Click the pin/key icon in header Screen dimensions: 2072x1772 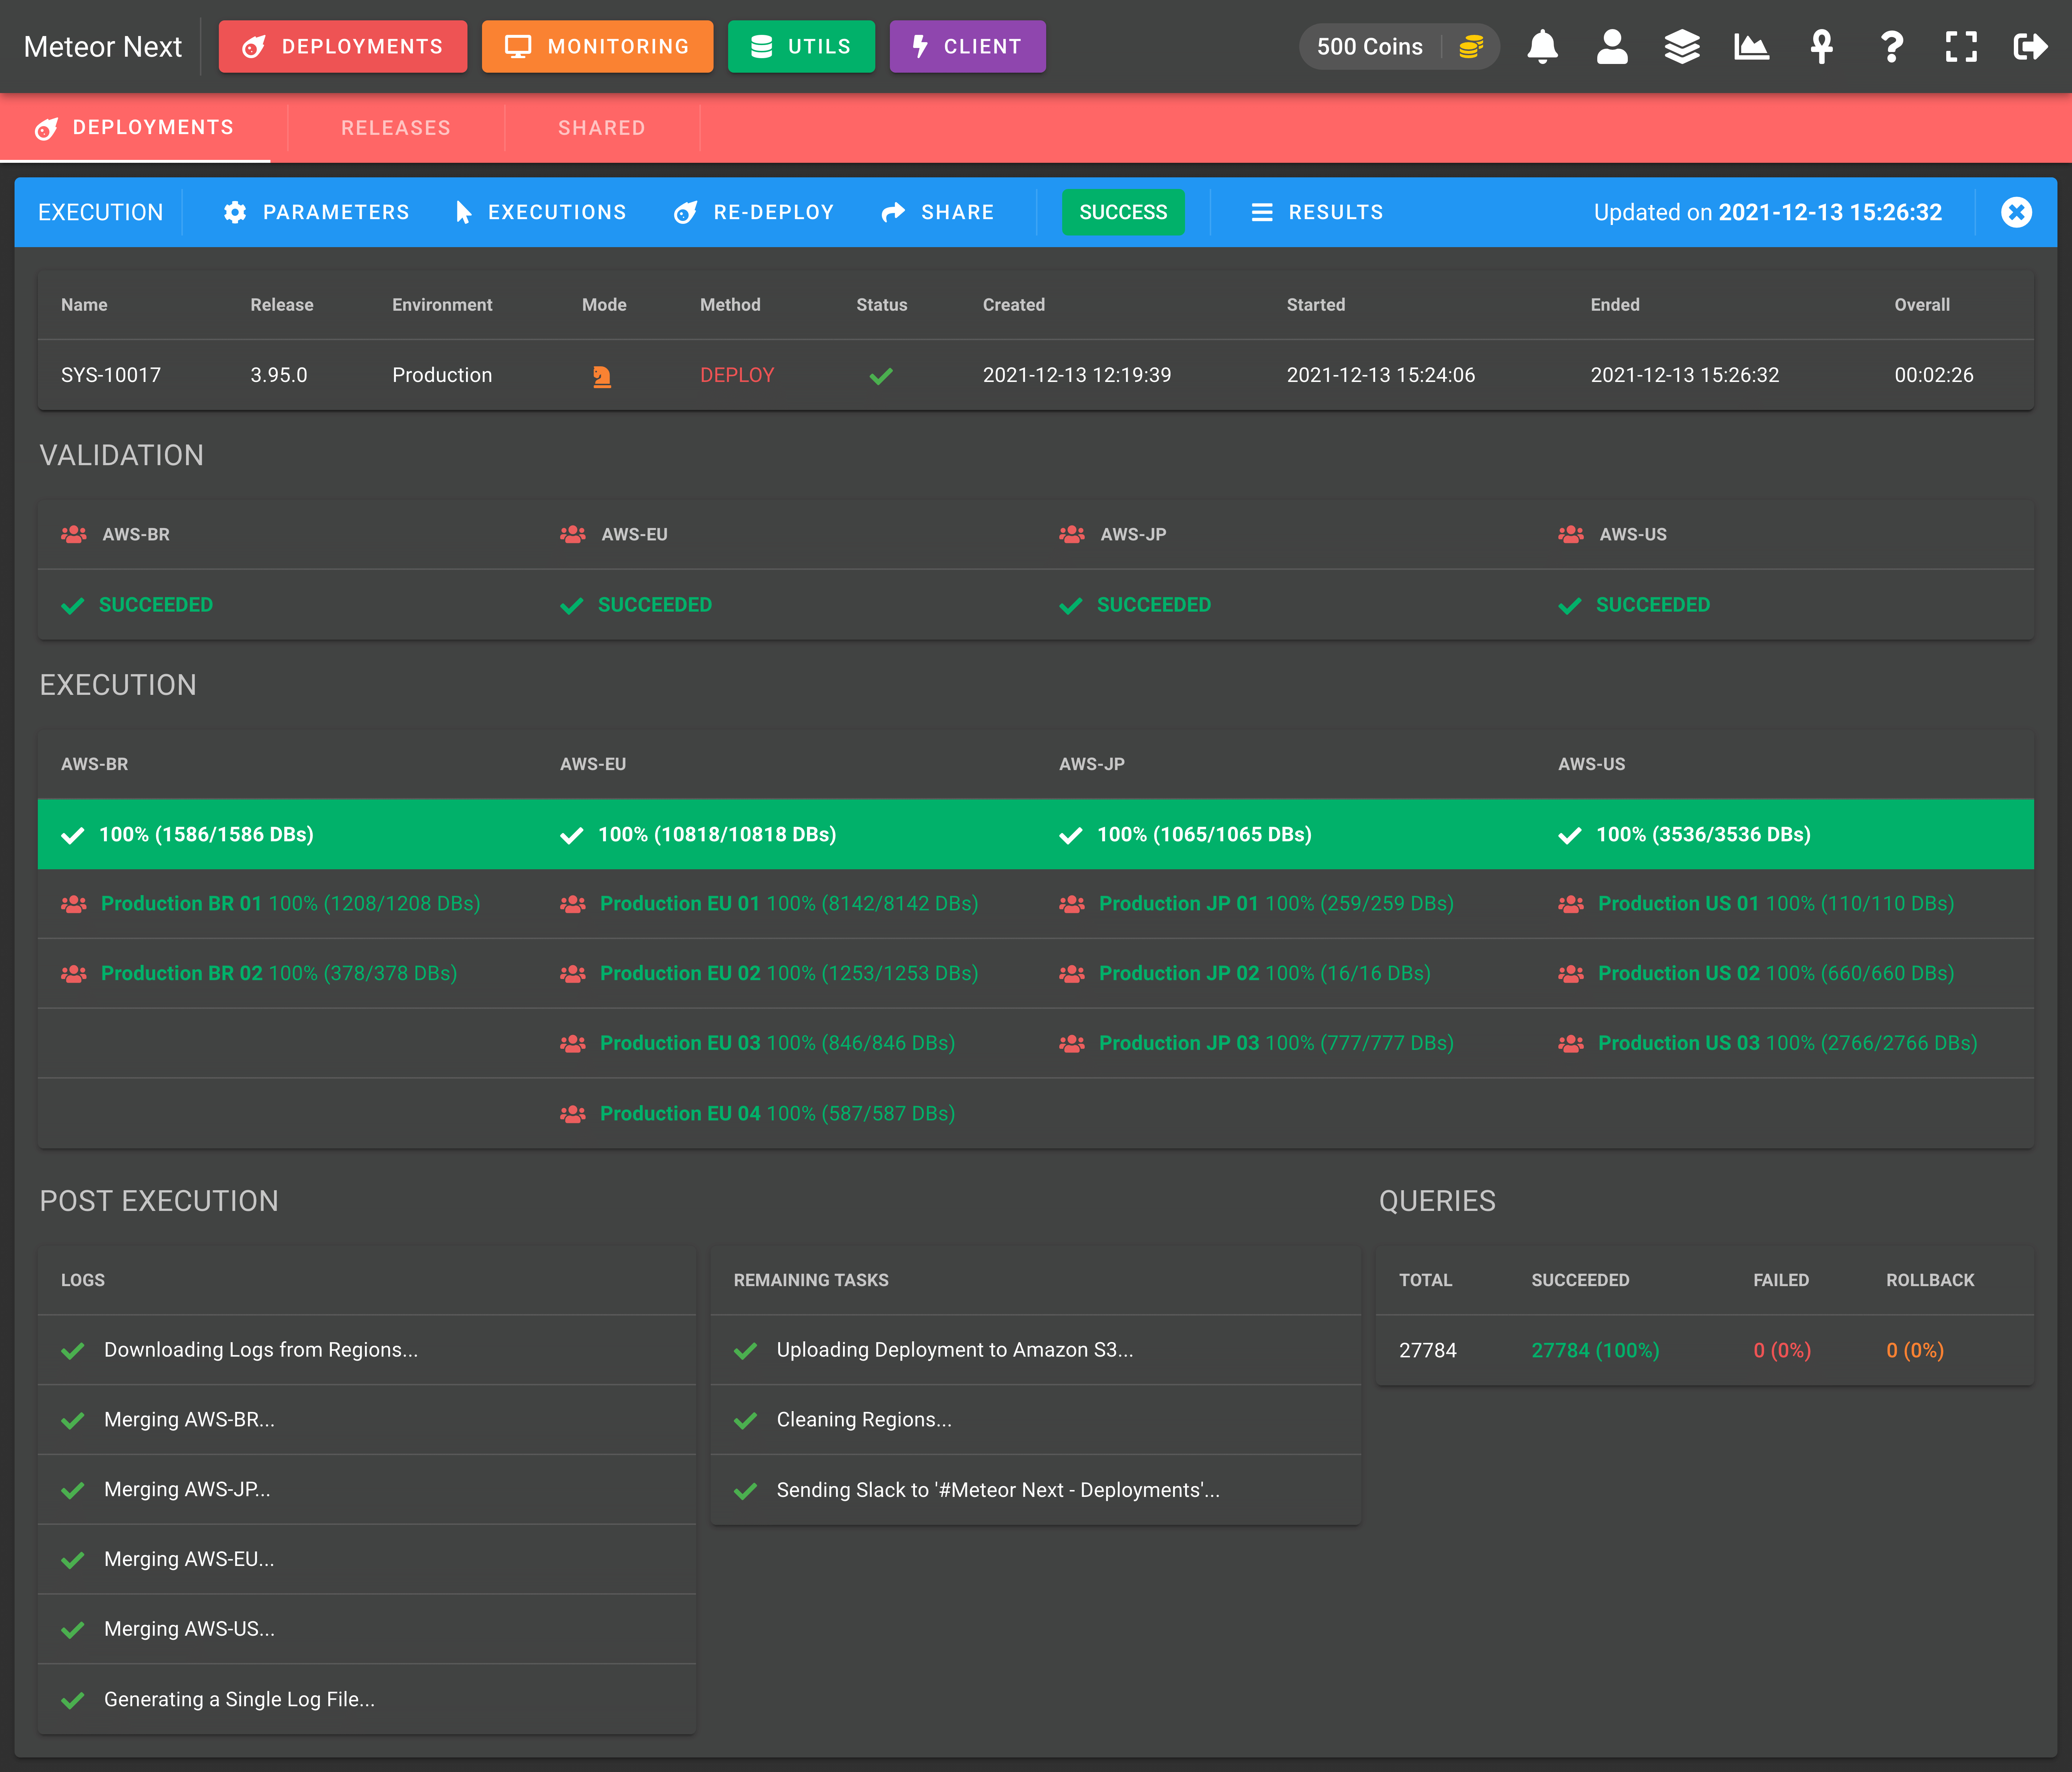point(1821,47)
